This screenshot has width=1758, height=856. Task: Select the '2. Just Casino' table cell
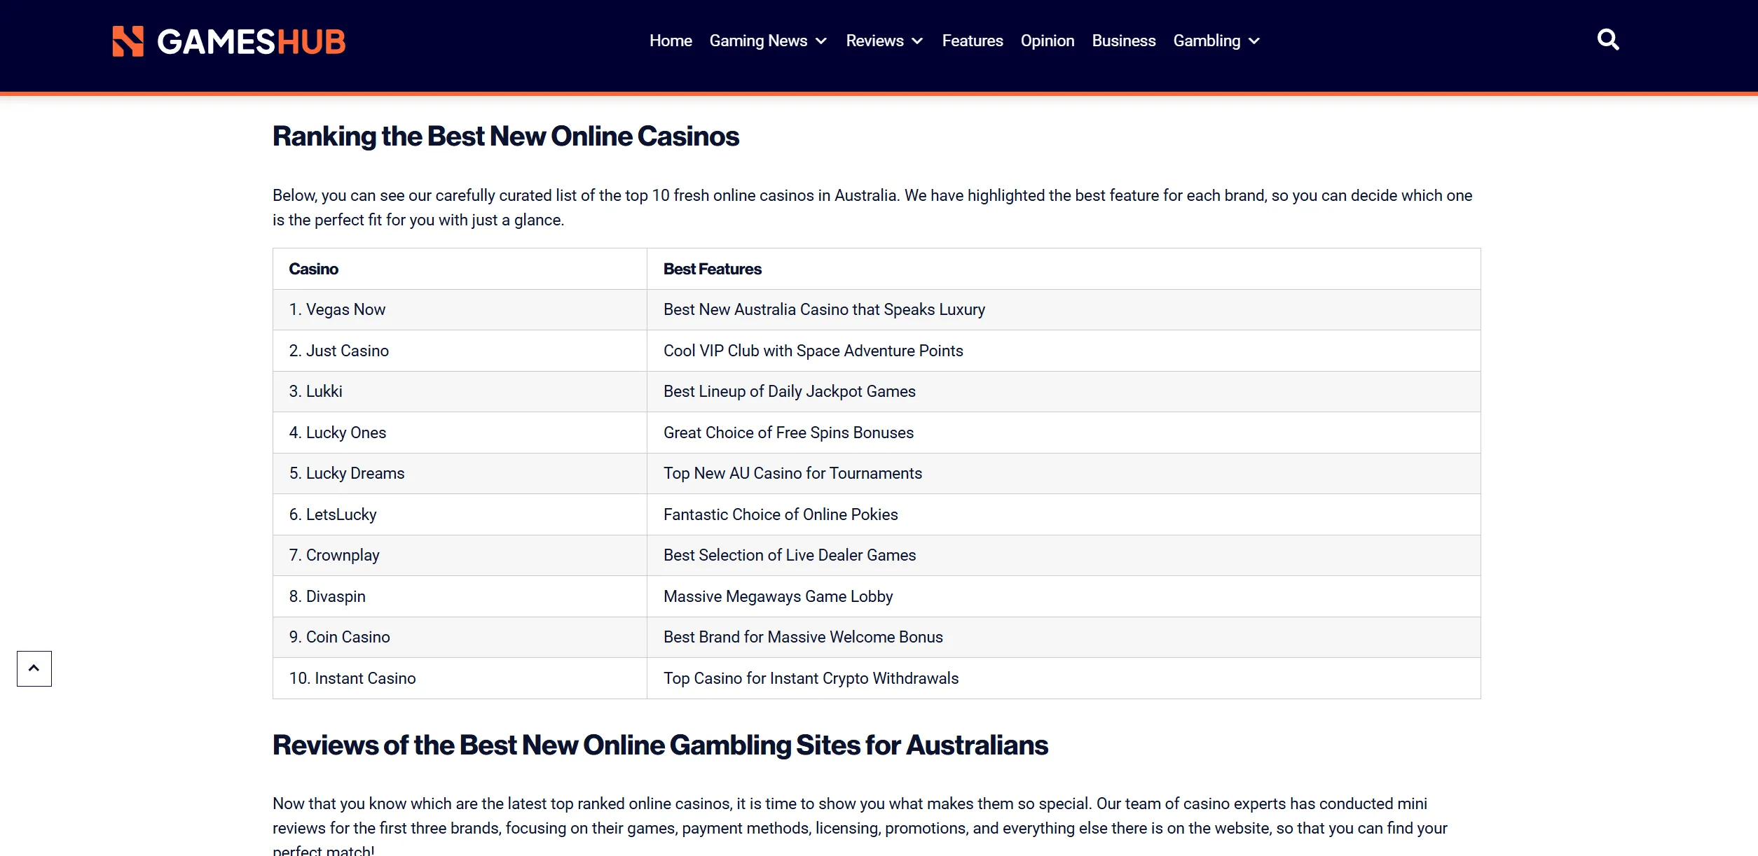pos(460,351)
